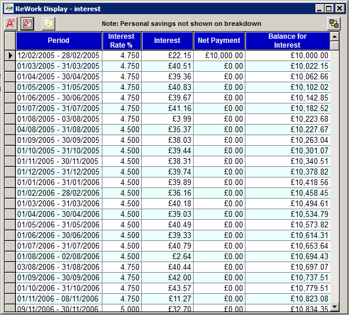Click the vertical scrollbar thumb
This screenshot has width=349, height=315.
pos(334,45)
